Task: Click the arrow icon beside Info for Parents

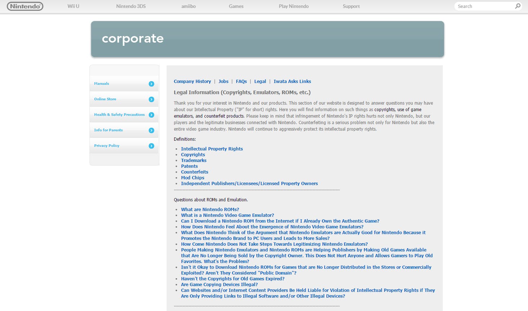Action: click(151, 130)
